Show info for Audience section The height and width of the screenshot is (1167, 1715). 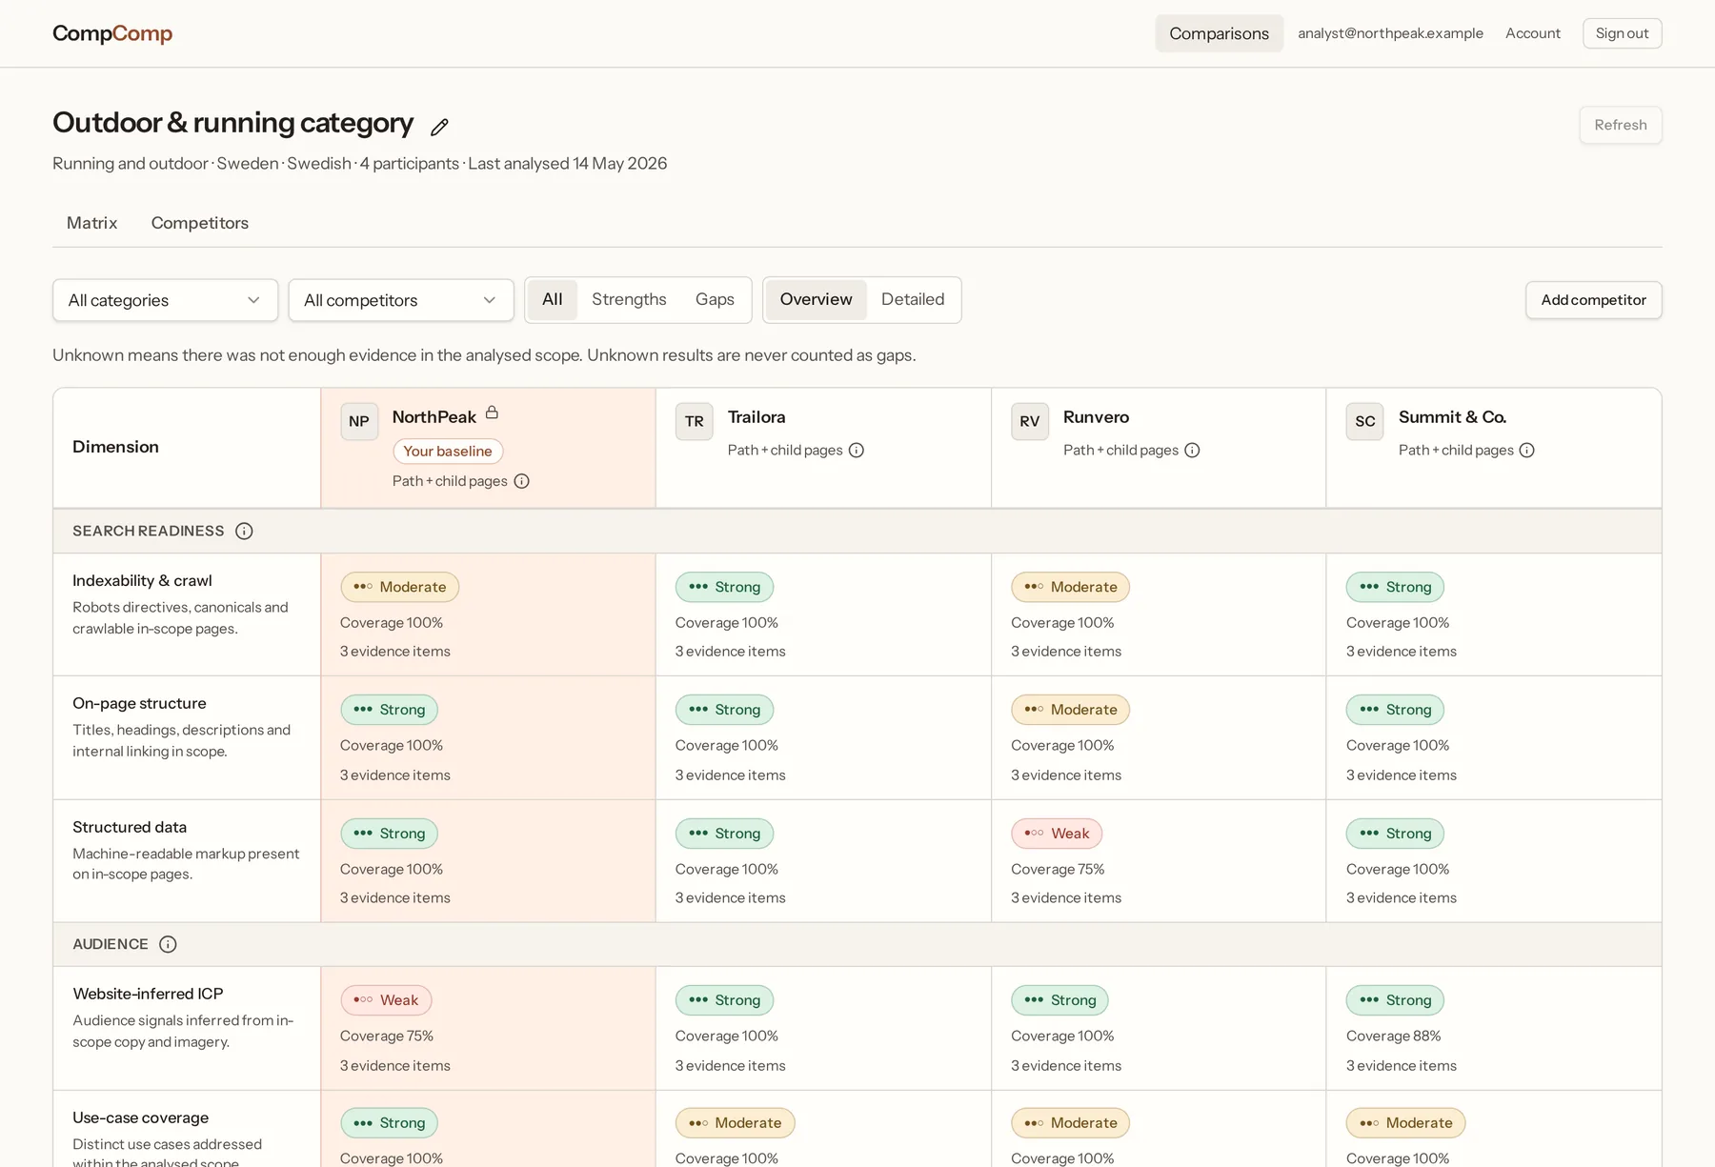point(168,944)
